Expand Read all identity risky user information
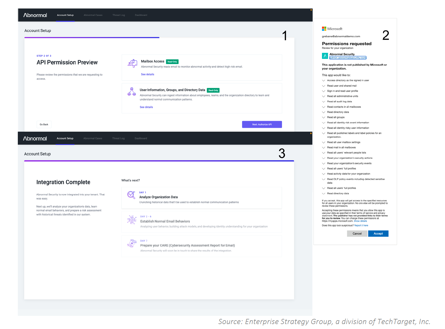The height and width of the screenshot is (329, 445). point(324,128)
